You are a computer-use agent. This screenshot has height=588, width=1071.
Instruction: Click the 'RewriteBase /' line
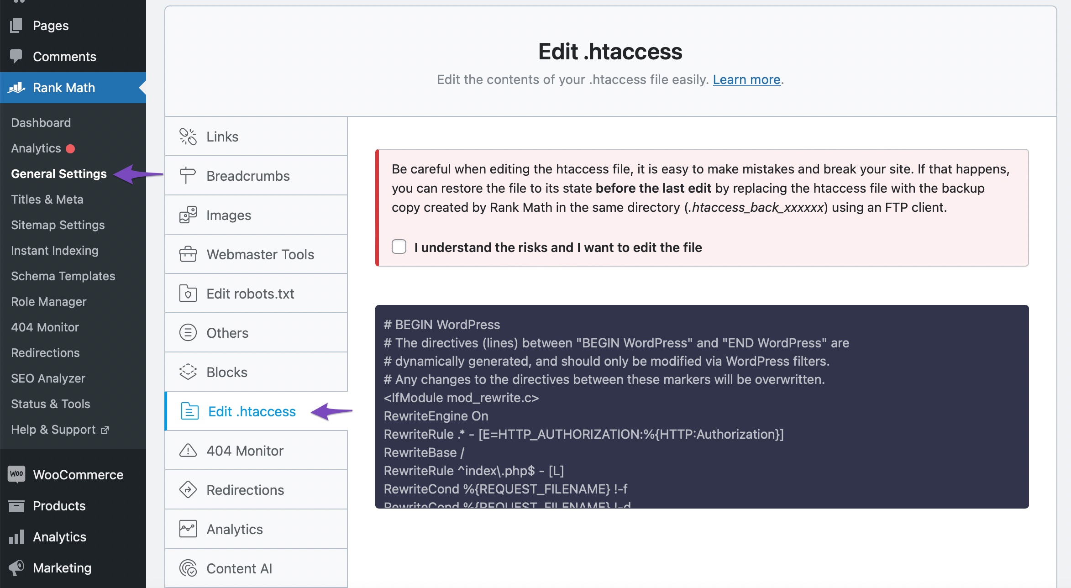coord(424,452)
